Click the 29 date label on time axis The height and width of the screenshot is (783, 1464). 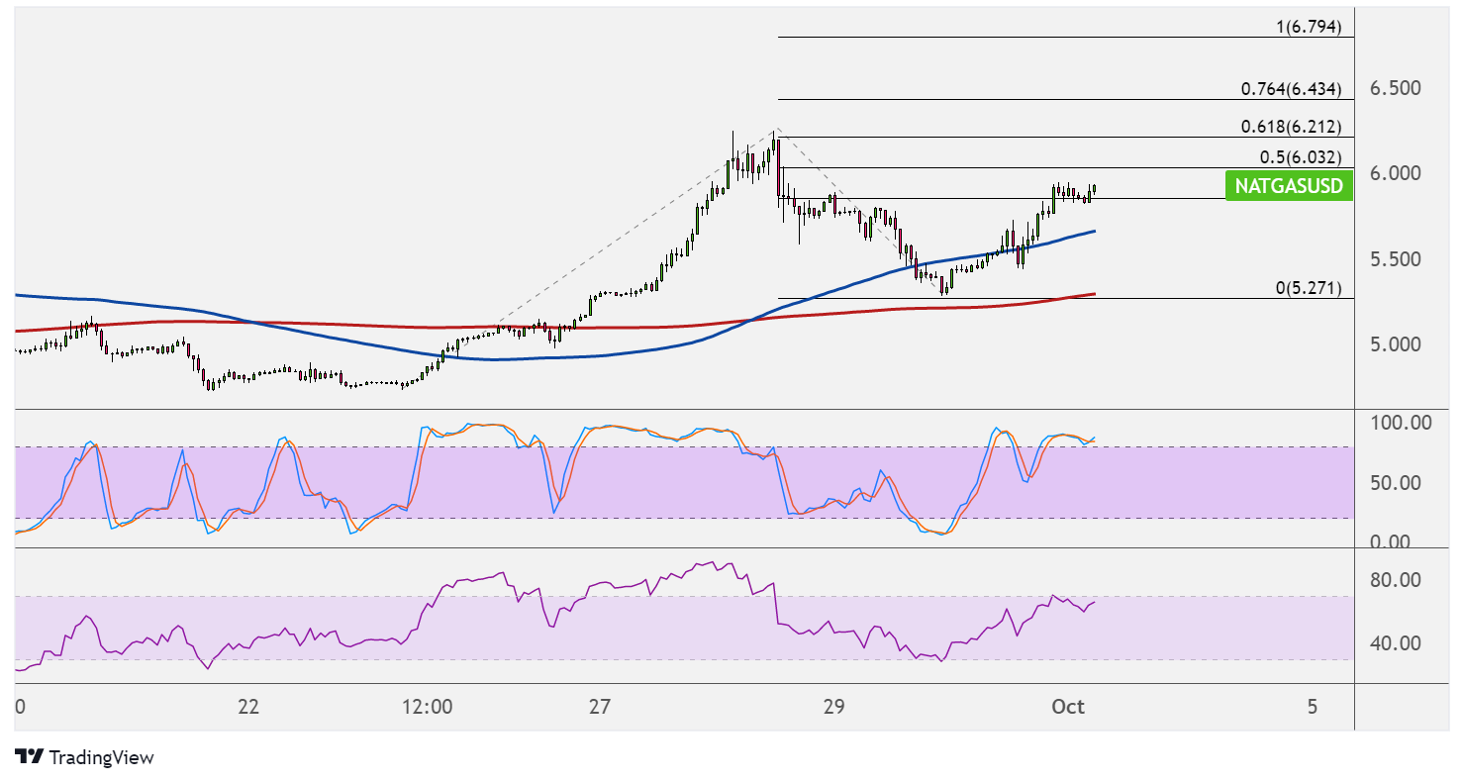coord(833,707)
